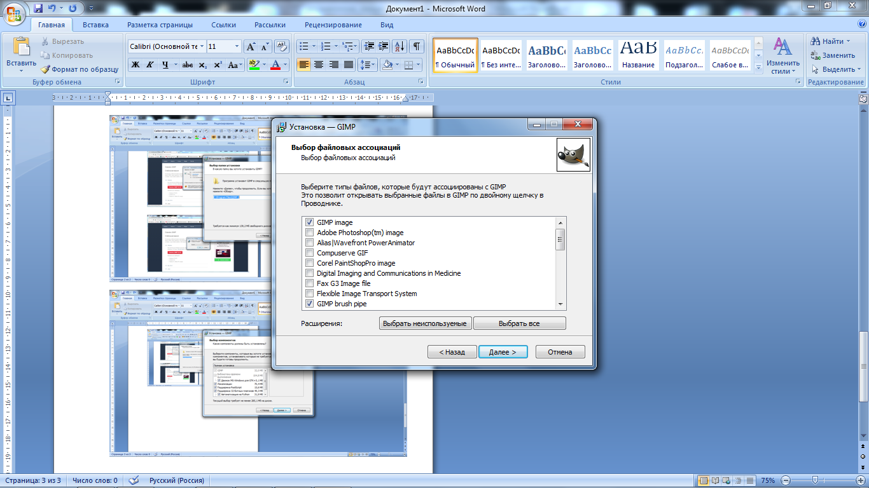
Task: Click Отмена in GIMP installer
Action: (x=560, y=352)
